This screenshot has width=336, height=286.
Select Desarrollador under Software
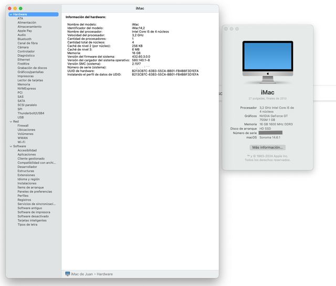(x=27, y=167)
